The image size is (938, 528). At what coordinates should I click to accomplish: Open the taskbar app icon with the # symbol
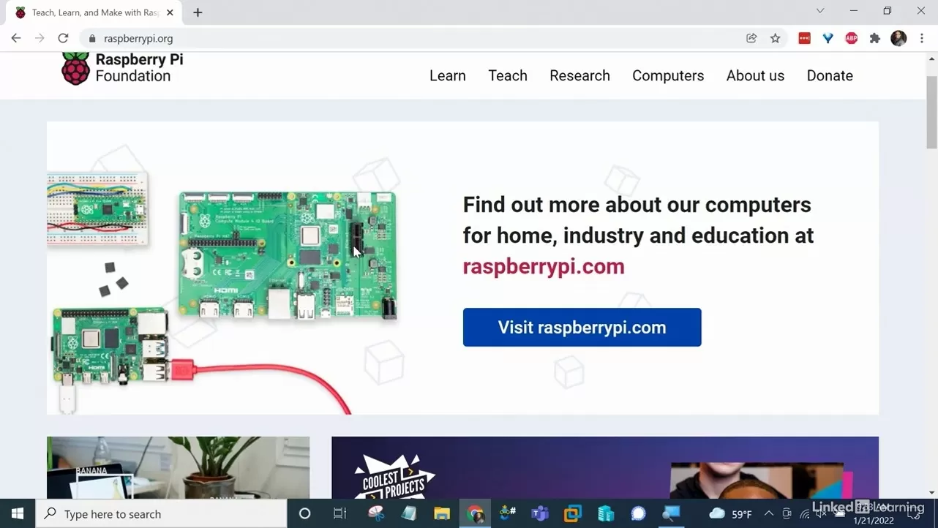(508, 513)
